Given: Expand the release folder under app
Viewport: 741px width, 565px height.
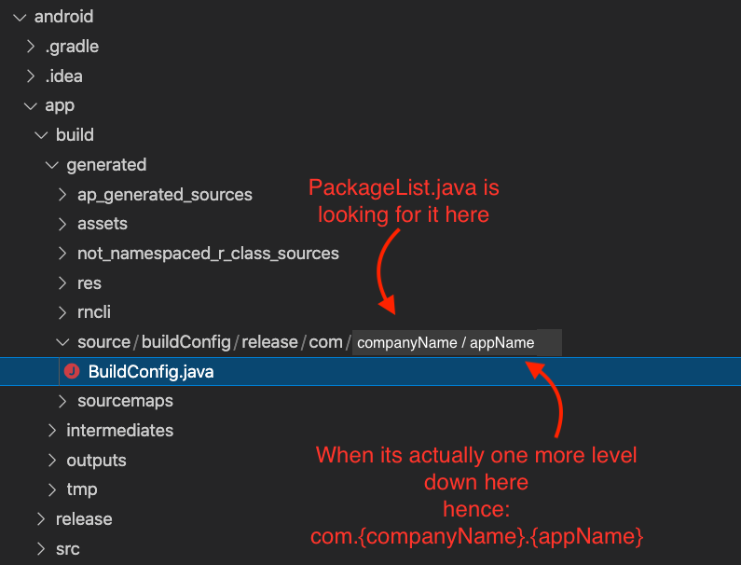Looking at the screenshot, I should pos(84,519).
